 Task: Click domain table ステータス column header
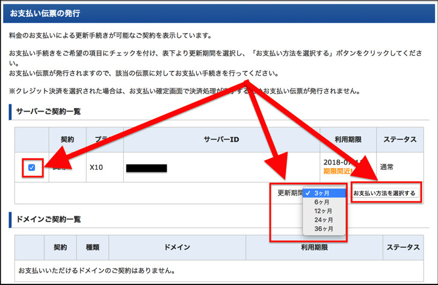(403, 247)
